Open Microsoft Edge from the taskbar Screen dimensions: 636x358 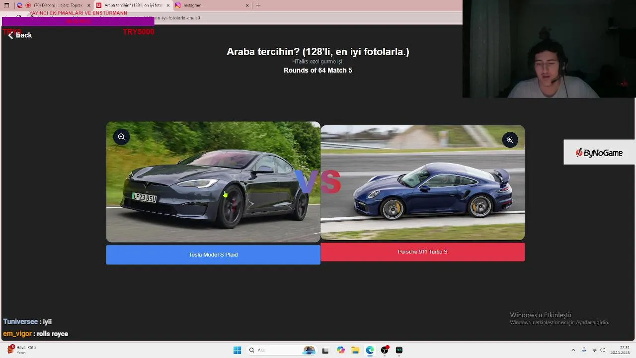[x=370, y=350]
